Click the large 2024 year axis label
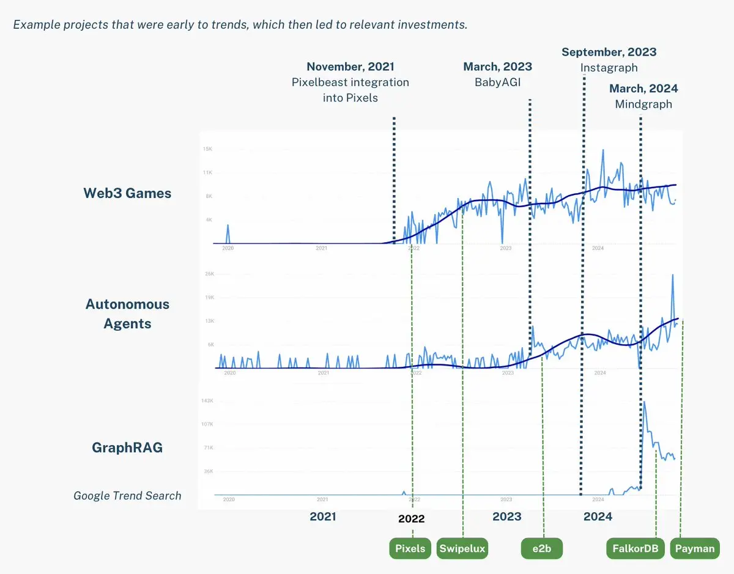 coord(598,517)
